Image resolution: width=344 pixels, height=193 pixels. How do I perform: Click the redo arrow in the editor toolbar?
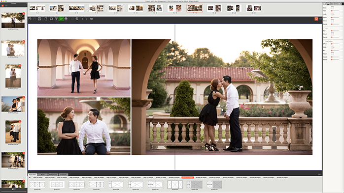tap(34, 19)
